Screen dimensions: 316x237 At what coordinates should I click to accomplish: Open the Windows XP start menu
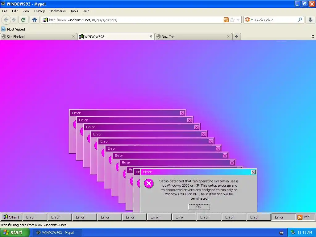pos(15,233)
